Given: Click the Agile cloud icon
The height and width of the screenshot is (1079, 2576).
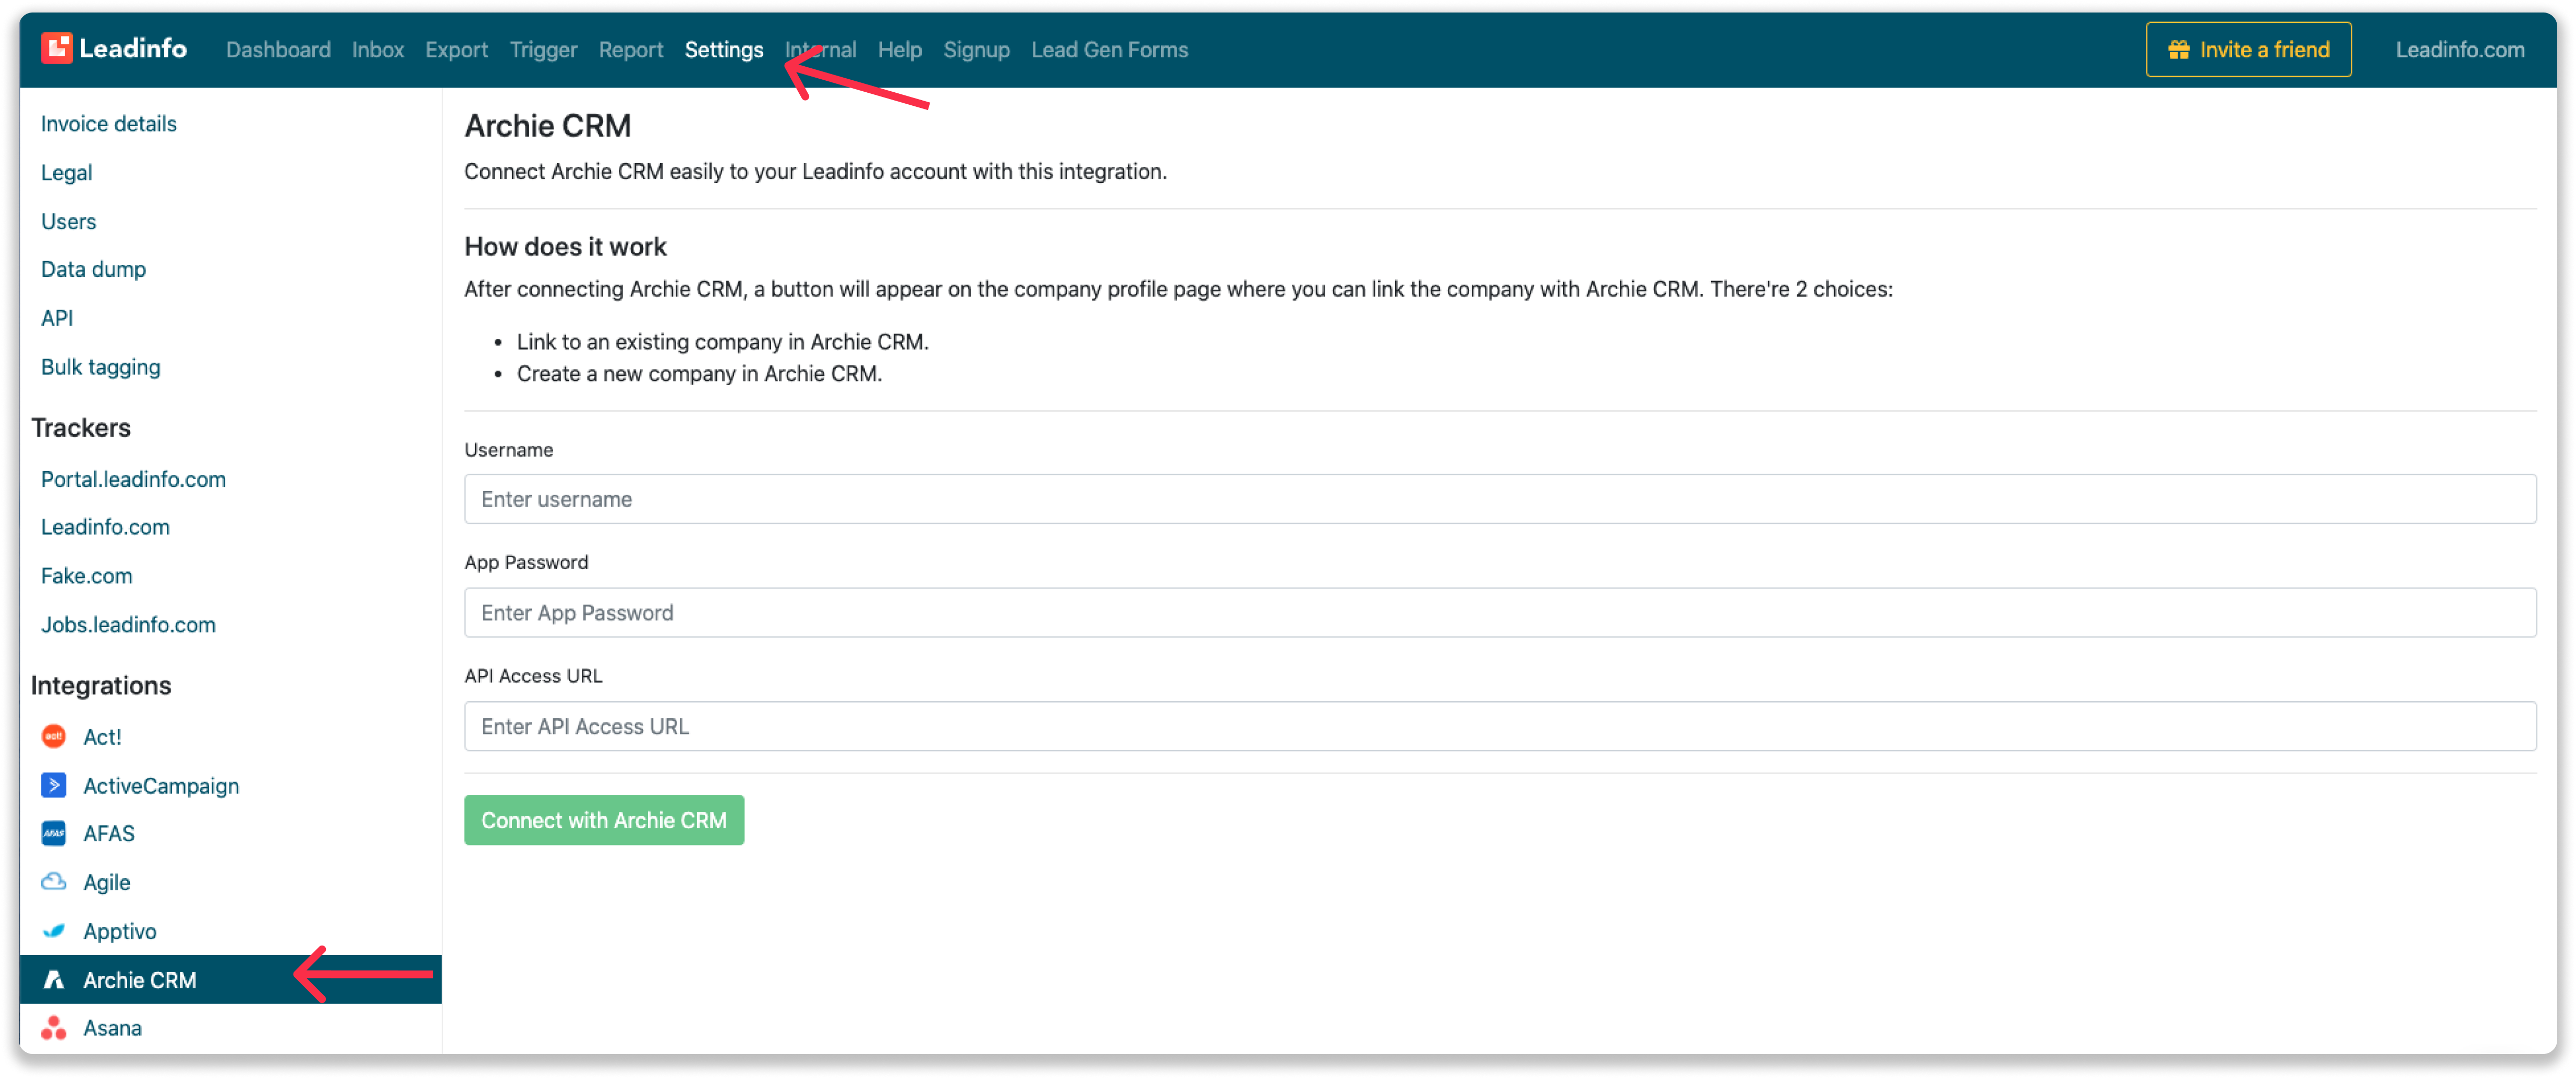Looking at the screenshot, I should [54, 882].
